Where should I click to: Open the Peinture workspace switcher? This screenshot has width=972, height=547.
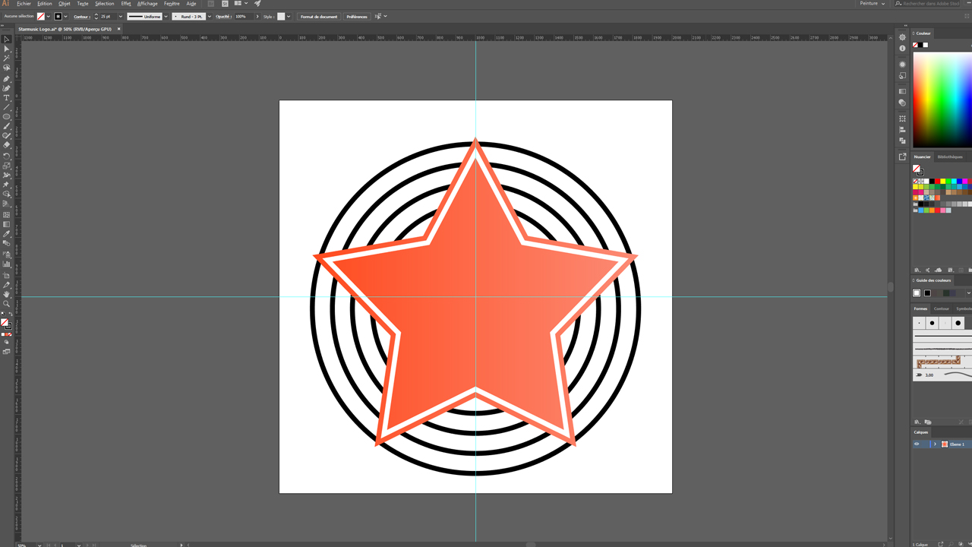point(872,4)
